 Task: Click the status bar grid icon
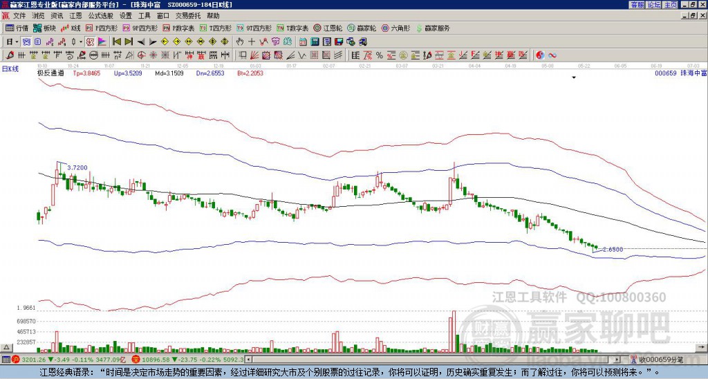[x=6, y=360]
